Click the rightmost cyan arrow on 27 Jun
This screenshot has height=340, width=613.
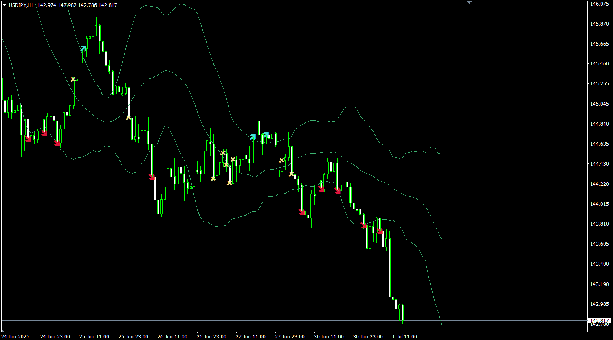point(266,135)
